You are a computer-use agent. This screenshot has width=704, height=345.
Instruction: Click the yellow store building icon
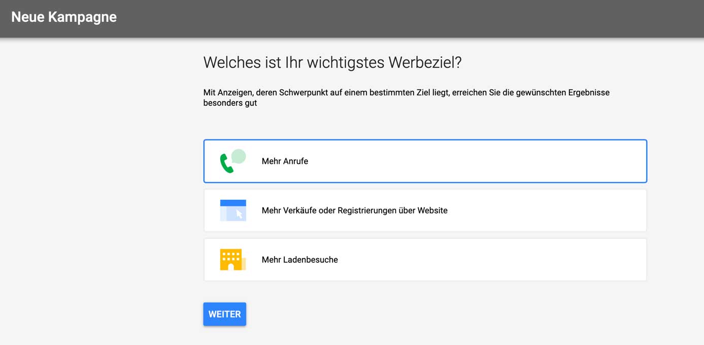click(x=233, y=260)
